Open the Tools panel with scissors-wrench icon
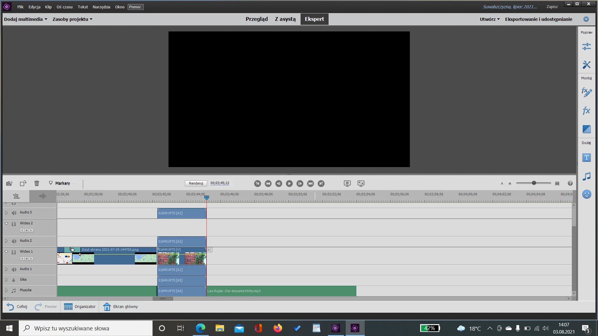This screenshot has height=336, width=598. (586, 65)
